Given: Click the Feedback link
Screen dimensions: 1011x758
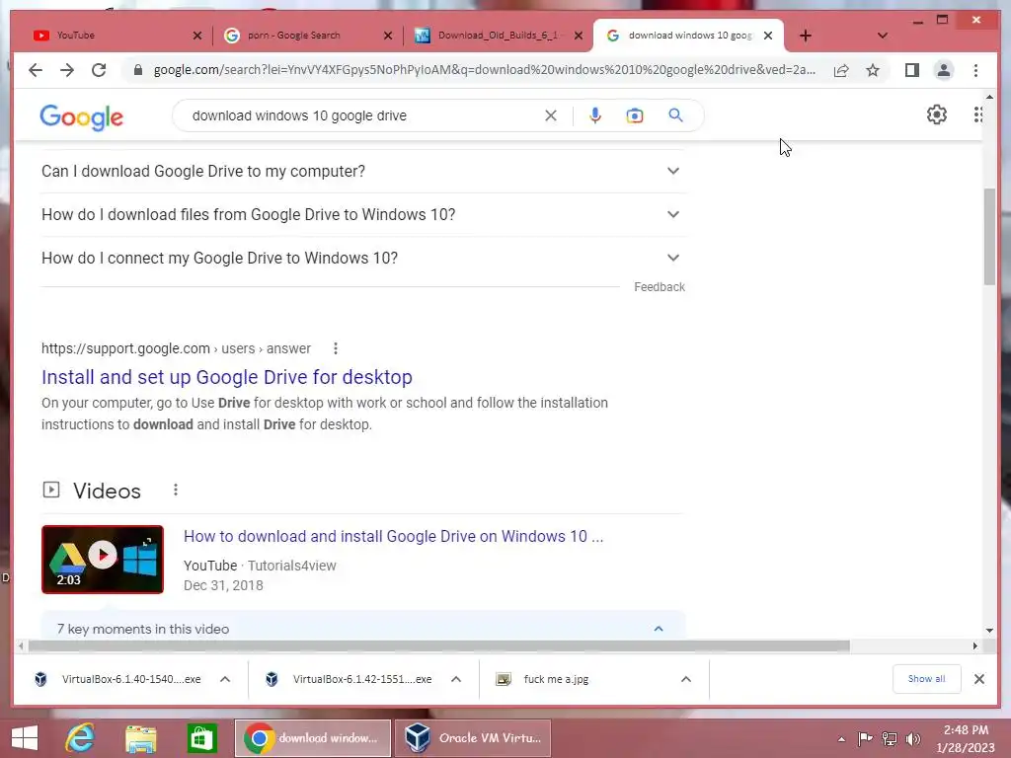Looking at the screenshot, I should 659,287.
